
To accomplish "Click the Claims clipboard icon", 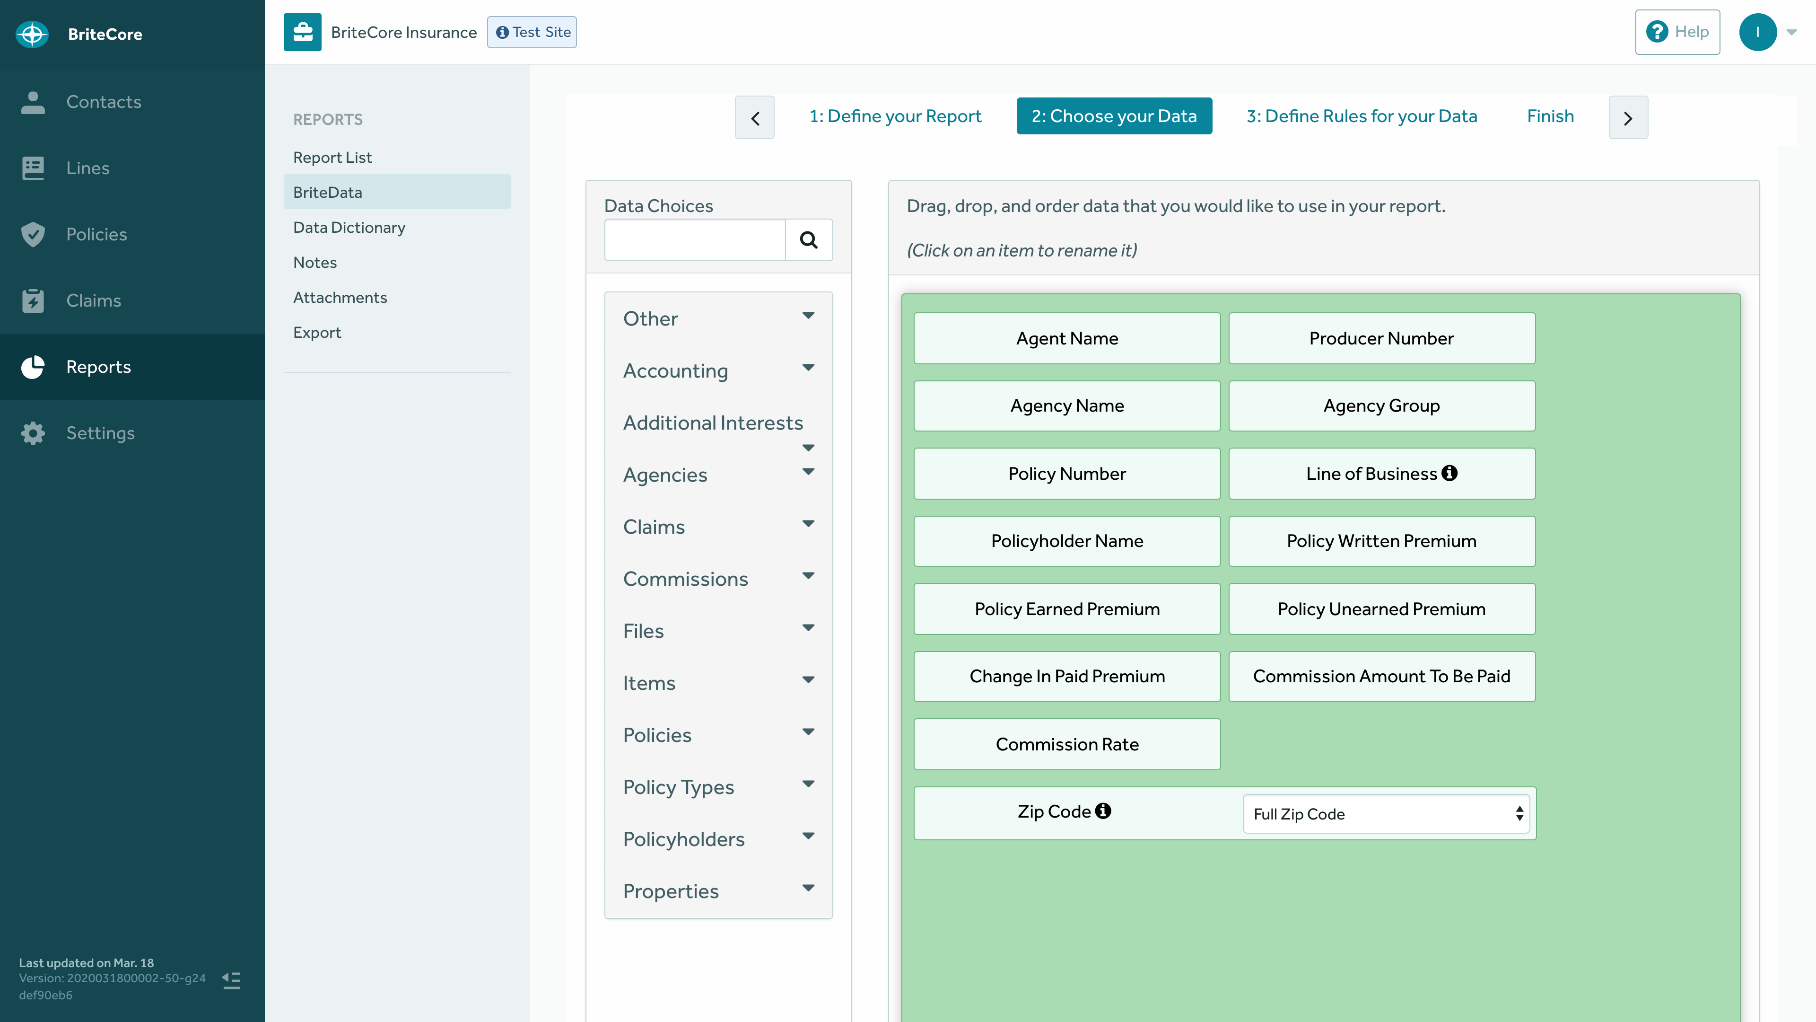I will tap(33, 300).
